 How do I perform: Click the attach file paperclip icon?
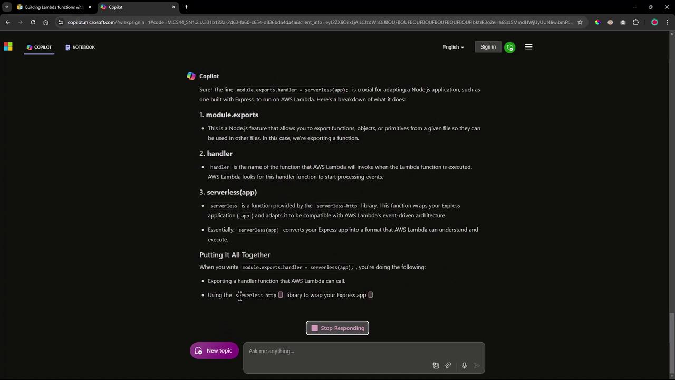click(448, 365)
